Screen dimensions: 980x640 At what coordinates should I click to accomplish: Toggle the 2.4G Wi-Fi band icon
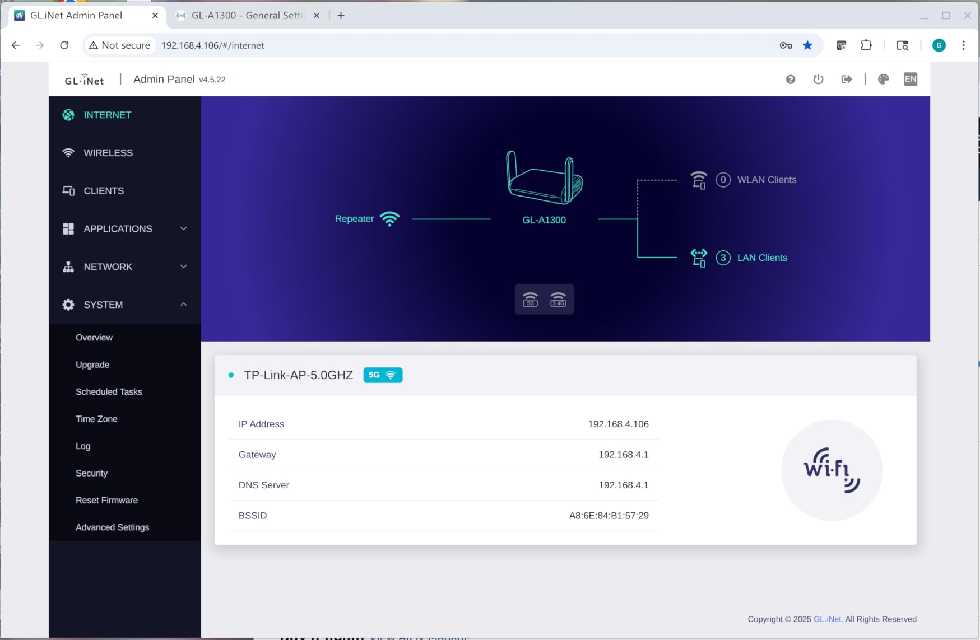(x=558, y=299)
